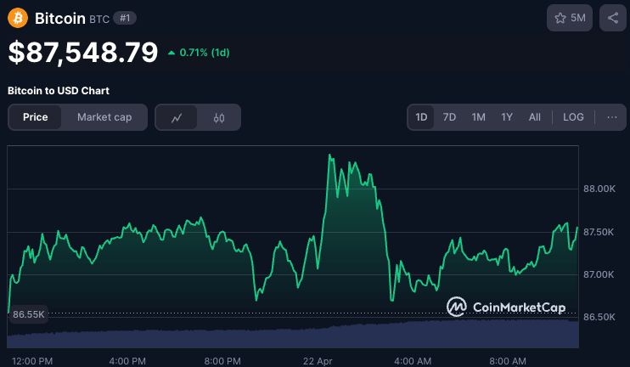Select the 1D time range
Image resolution: width=630 pixels, height=367 pixels.
point(421,117)
